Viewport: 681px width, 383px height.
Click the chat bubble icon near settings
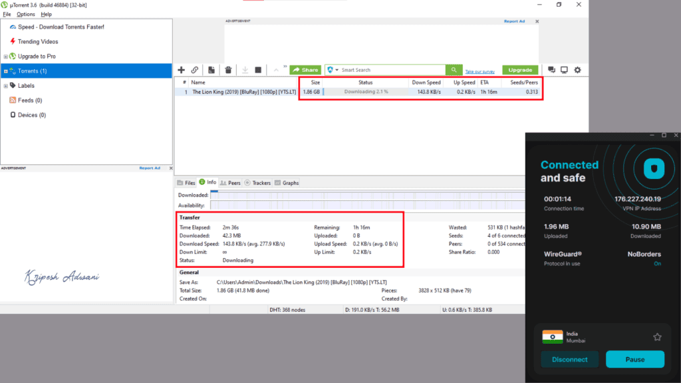pos(550,69)
